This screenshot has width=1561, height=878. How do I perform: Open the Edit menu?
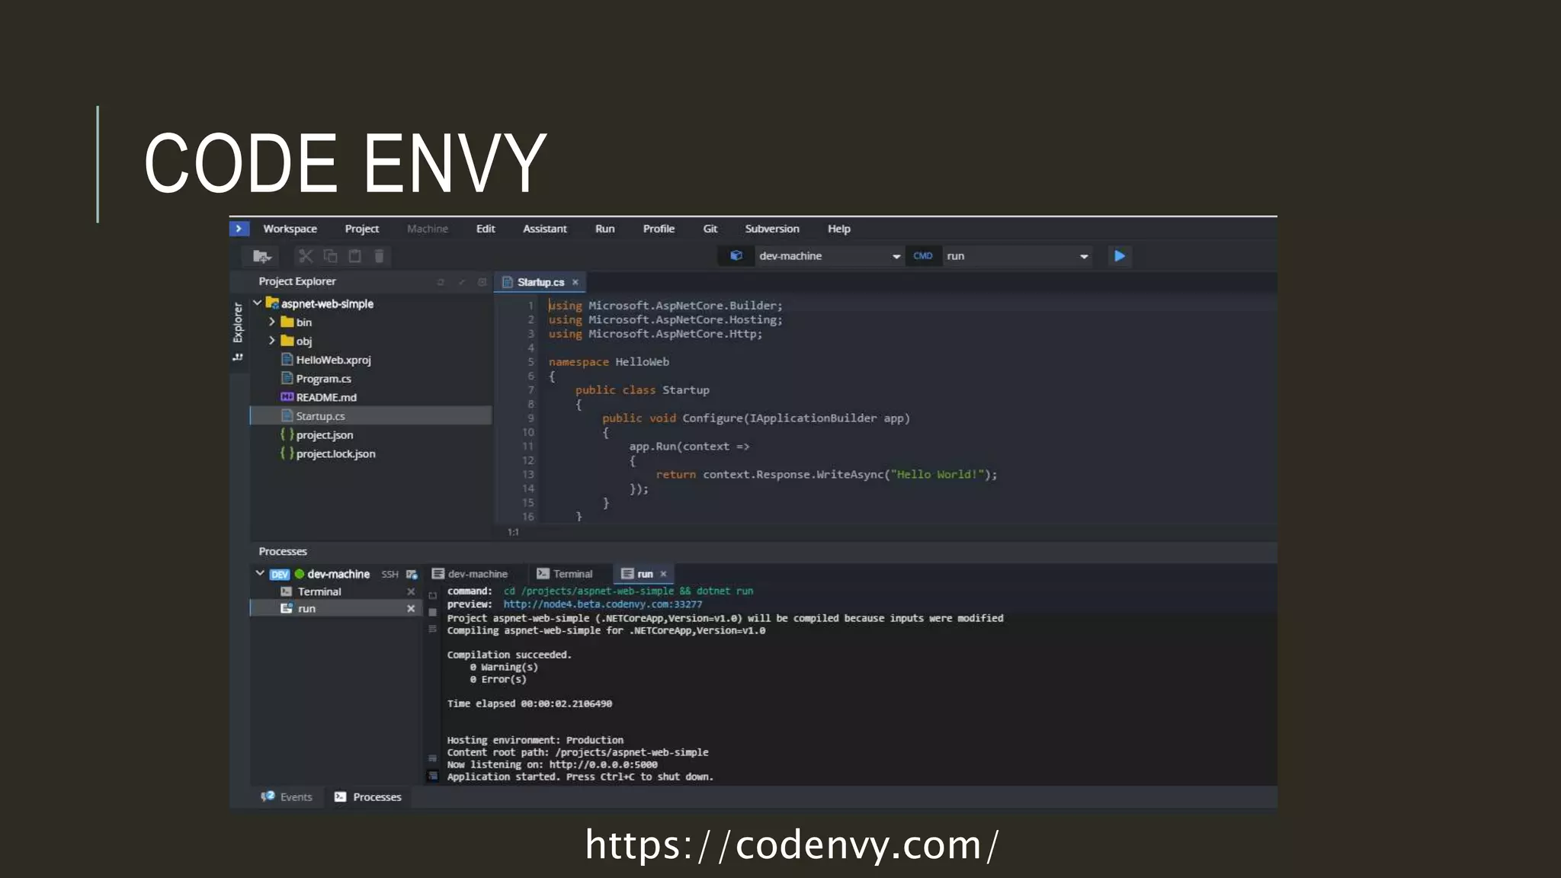point(486,229)
